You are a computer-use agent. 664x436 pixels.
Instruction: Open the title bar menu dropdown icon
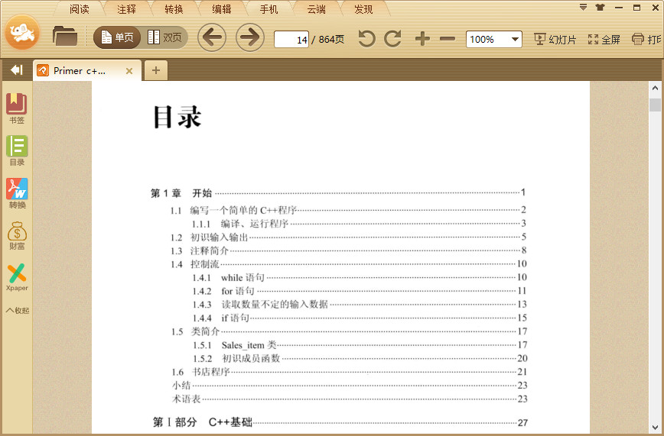tap(583, 7)
